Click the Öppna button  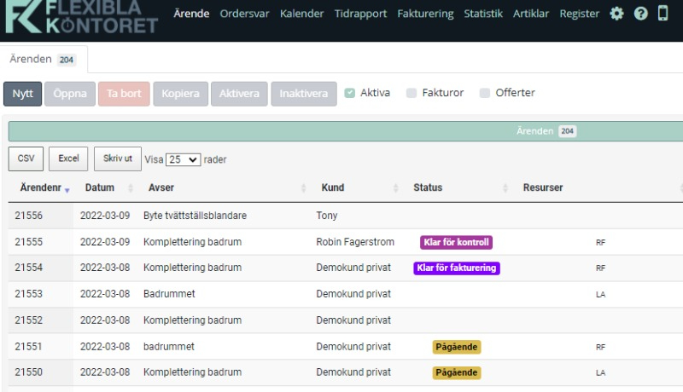70,94
